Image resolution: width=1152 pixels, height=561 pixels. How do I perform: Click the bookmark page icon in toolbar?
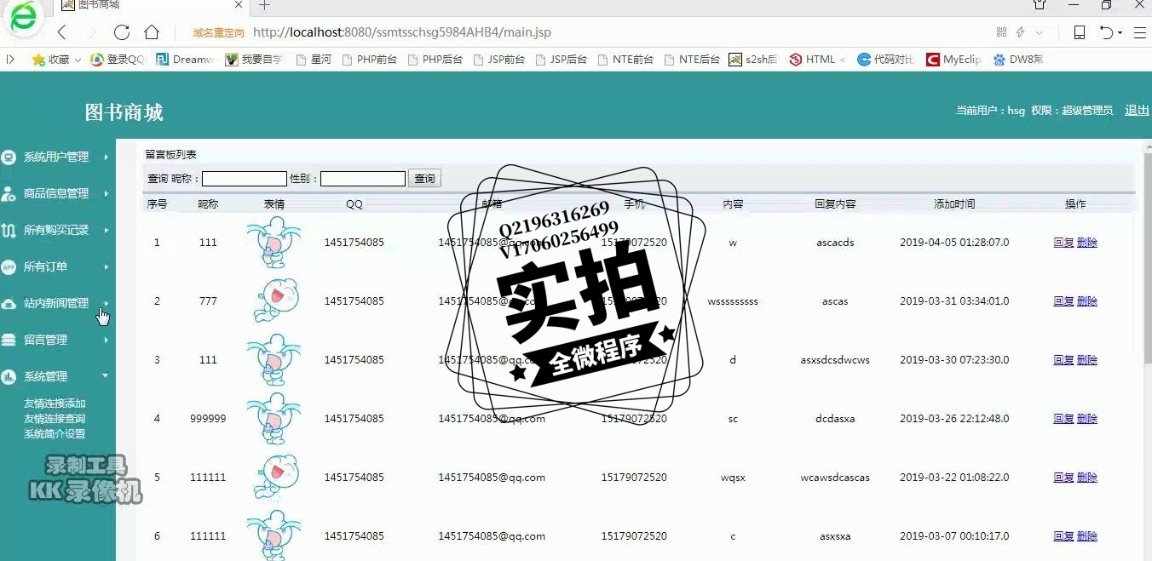pos(1079,32)
